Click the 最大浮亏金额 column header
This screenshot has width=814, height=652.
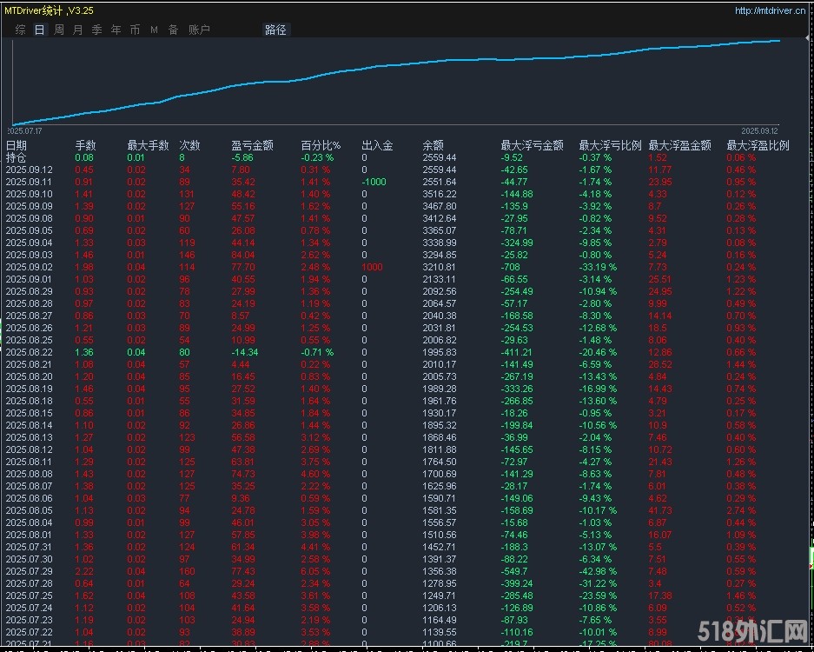pos(532,146)
